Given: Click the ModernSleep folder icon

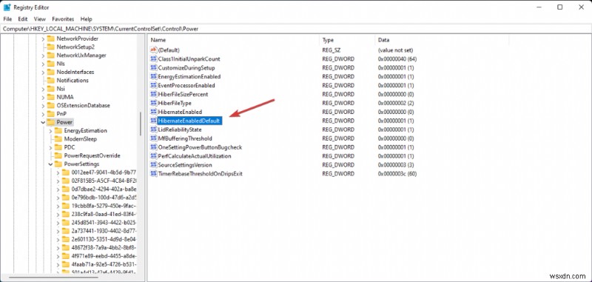Looking at the screenshot, I should [x=58, y=139].
